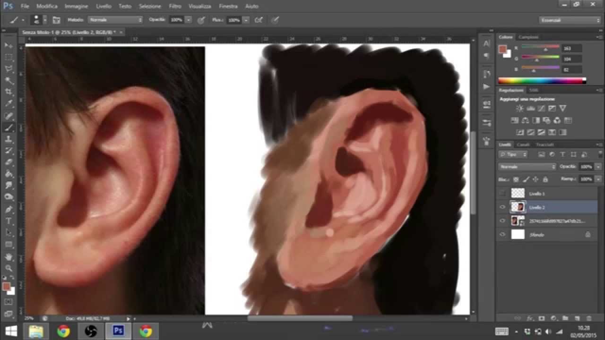Enable visibility for Livello 1
Image resolution: width=605 pixels, height=340 pixels.
(x=502, y=193)
